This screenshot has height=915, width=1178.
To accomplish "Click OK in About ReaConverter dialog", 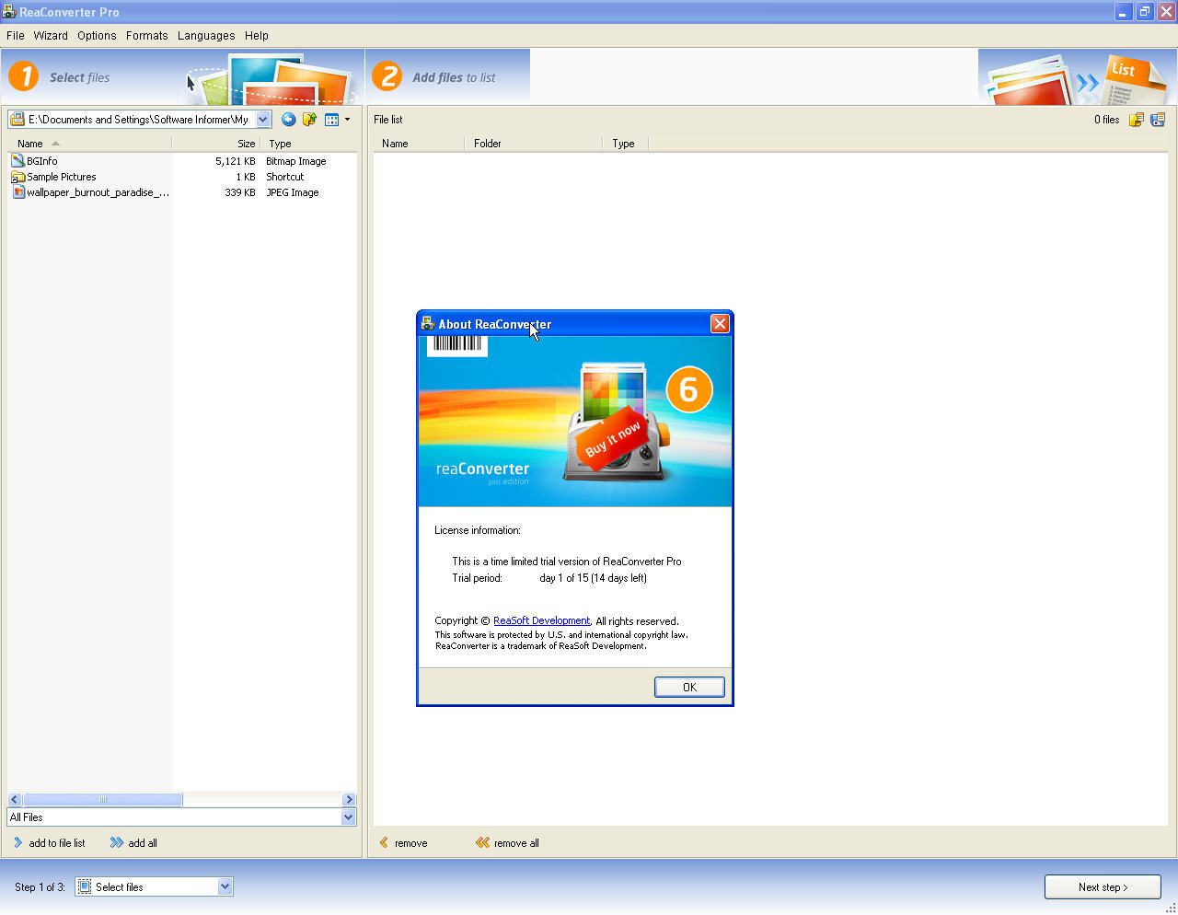I will [689, 687].
